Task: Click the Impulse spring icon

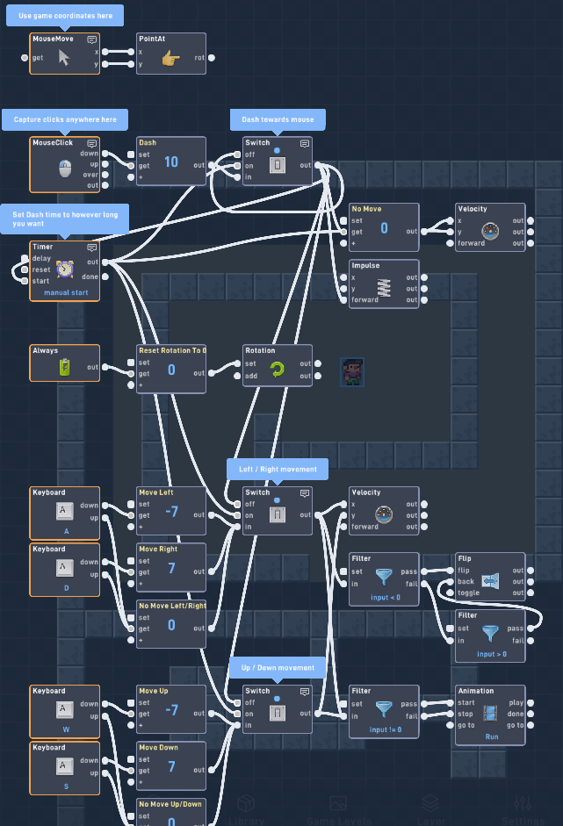Action: (385, 288)
